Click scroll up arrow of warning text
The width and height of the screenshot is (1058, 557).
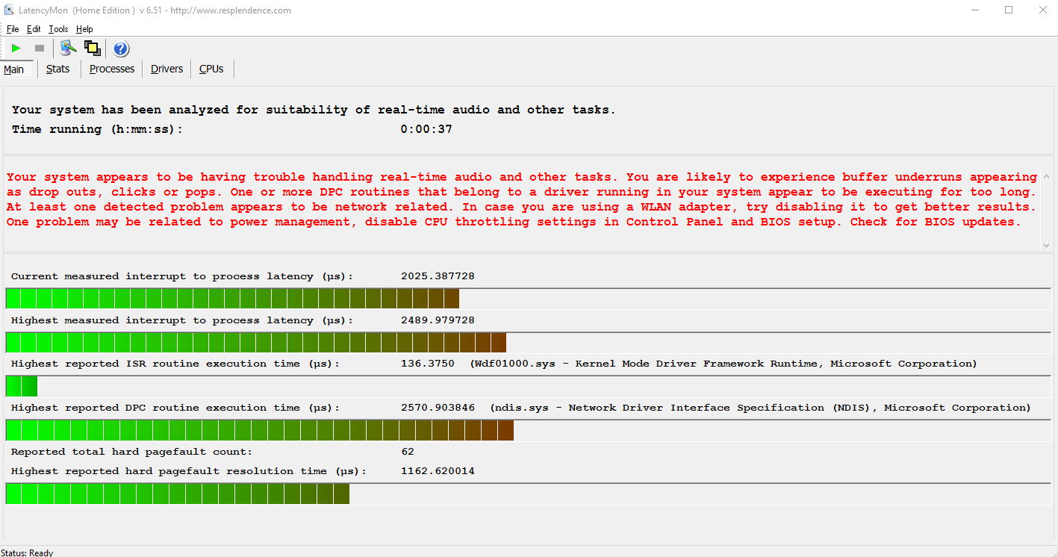click(x=1046, y=177)
